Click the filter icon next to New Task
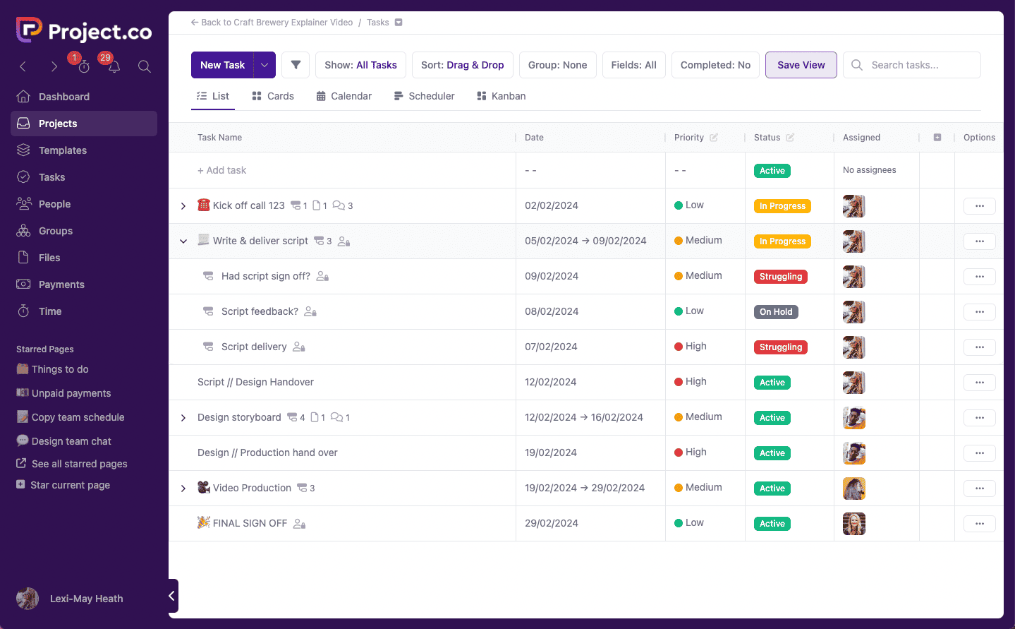 point(295,64)
